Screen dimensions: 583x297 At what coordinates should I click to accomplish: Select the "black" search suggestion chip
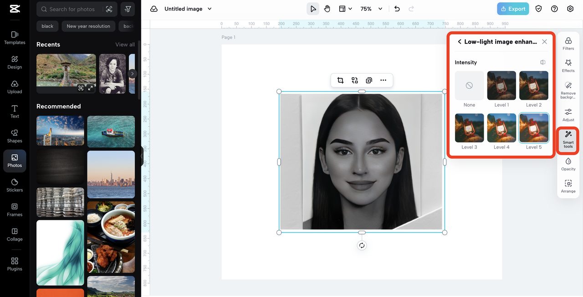[47, 26]
